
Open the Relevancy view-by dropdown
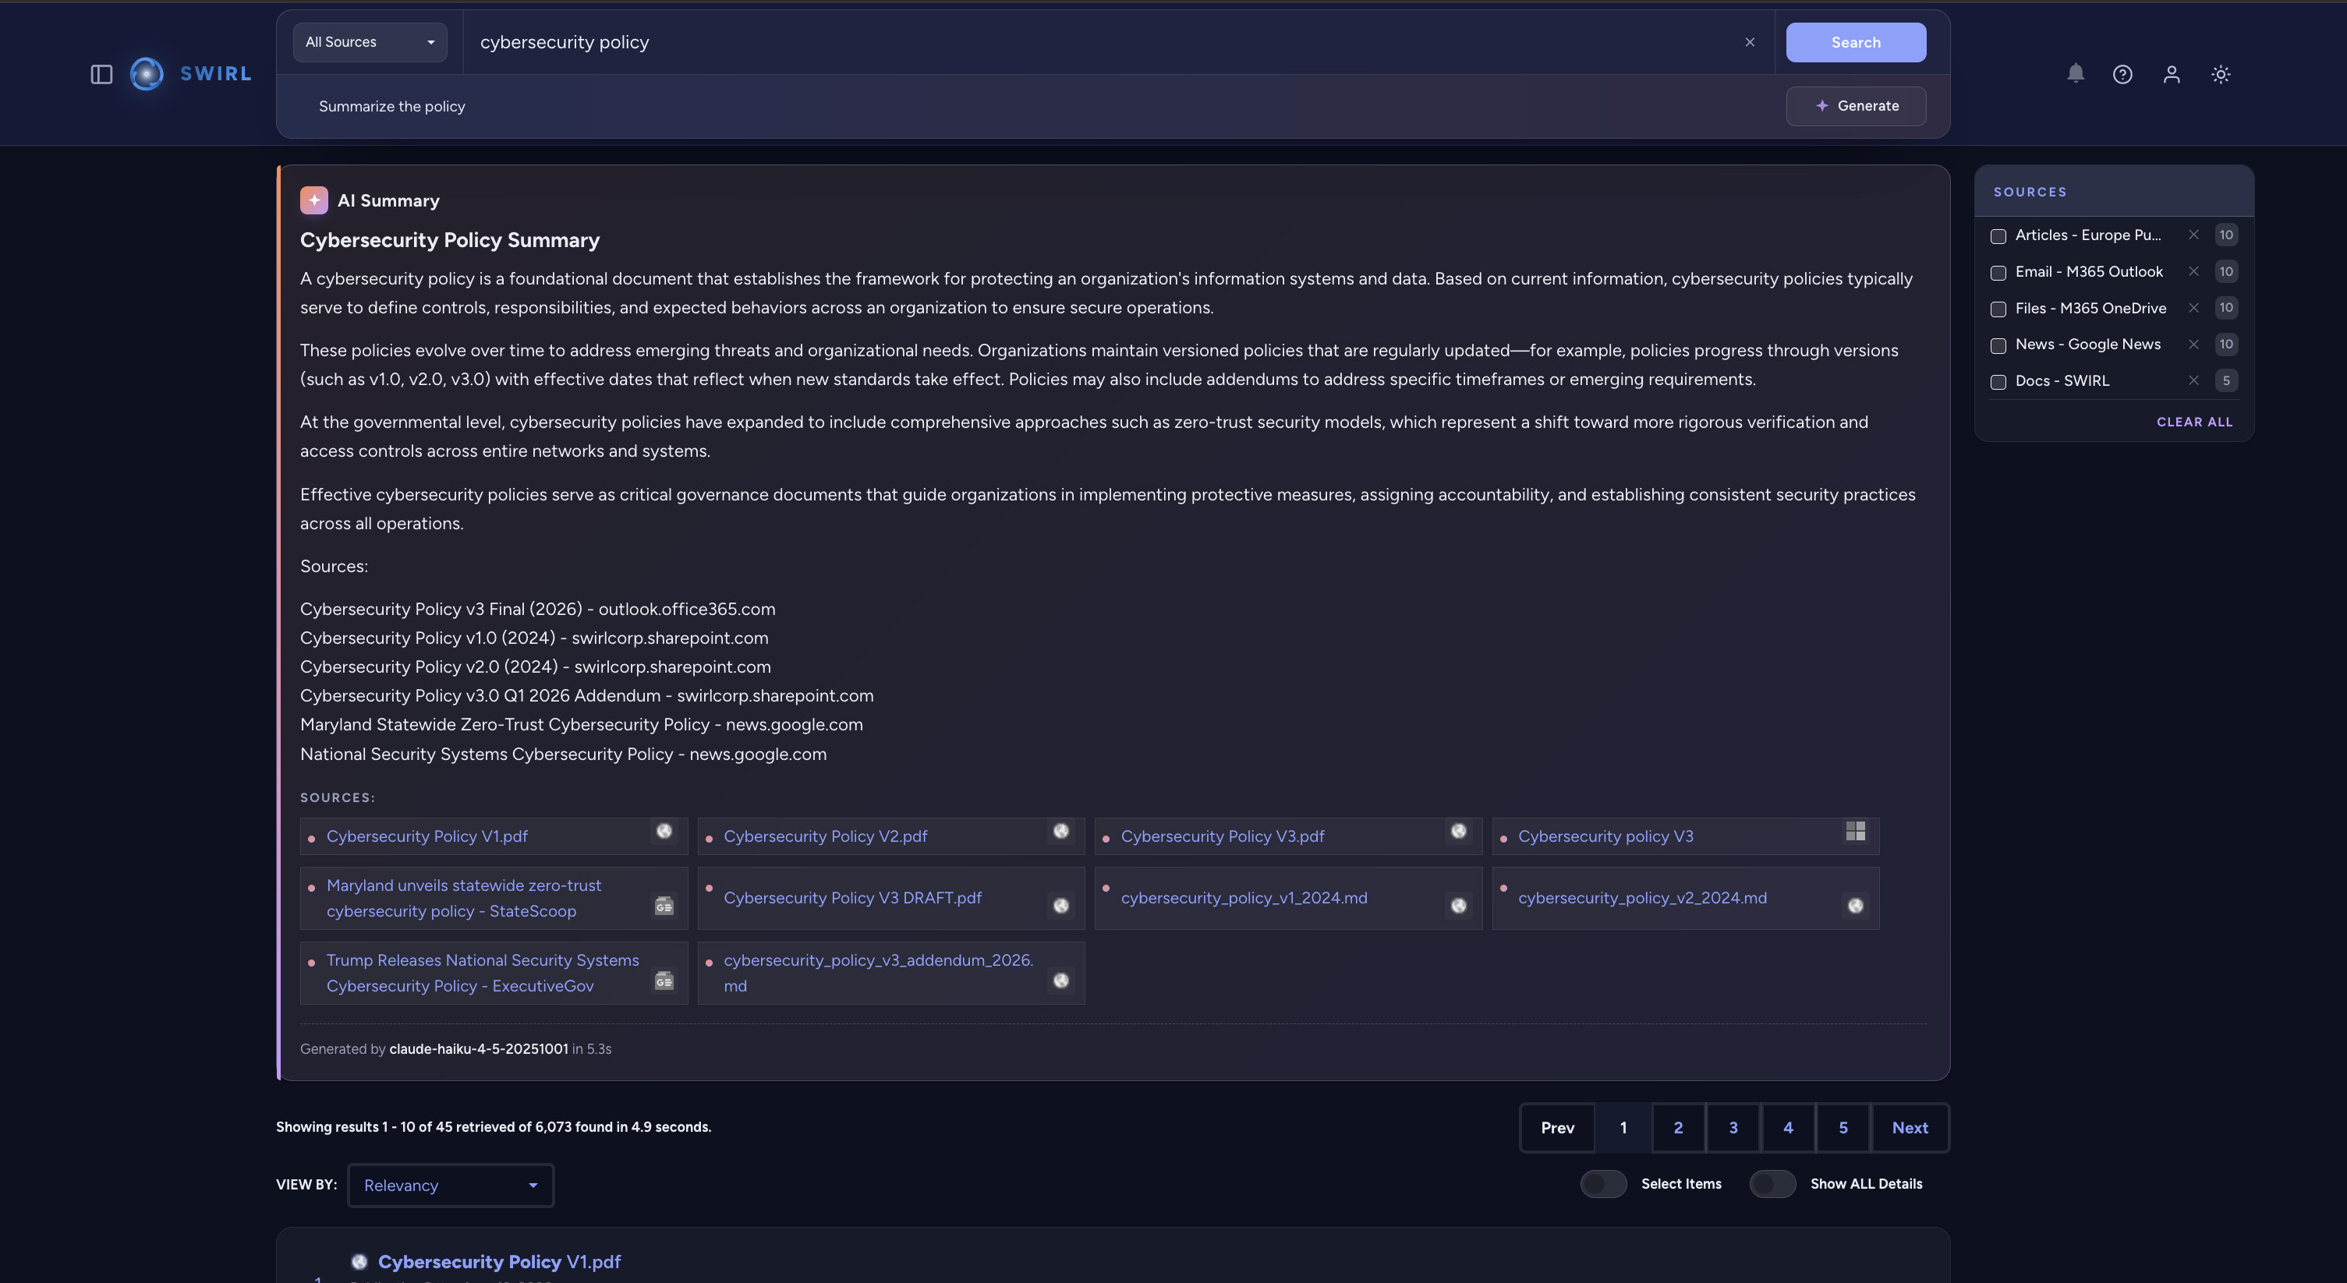(450, 1186)
